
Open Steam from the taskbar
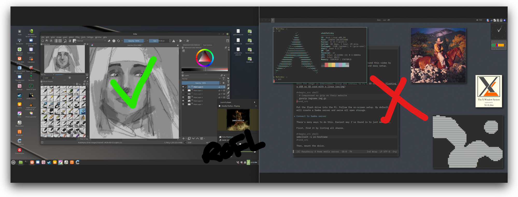(49, 162)
